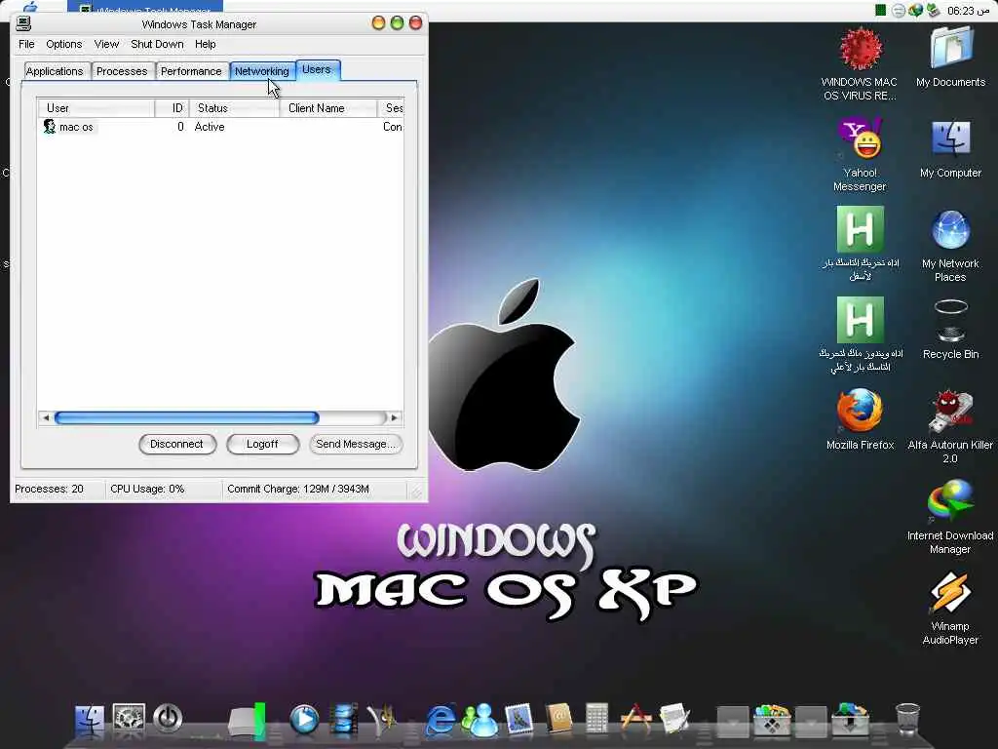Click the power button dock icon
The width and height of the screenshot is (998, 749).
168,719
